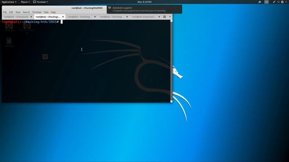The height and width of the screenshot is (162, 289).
Task: Click the pen-shaped tray icon
Action: click(274, 2)
